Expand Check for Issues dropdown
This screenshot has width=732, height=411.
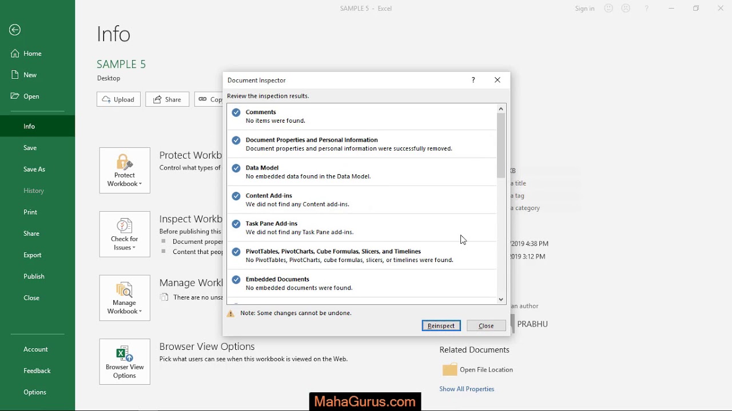(x=125, y=234)
